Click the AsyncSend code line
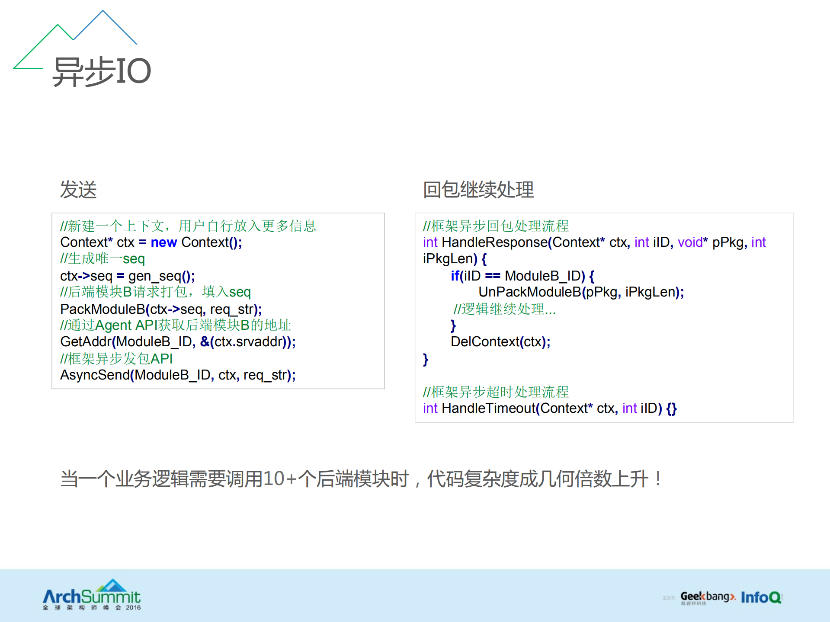 [x=178, y=375]
